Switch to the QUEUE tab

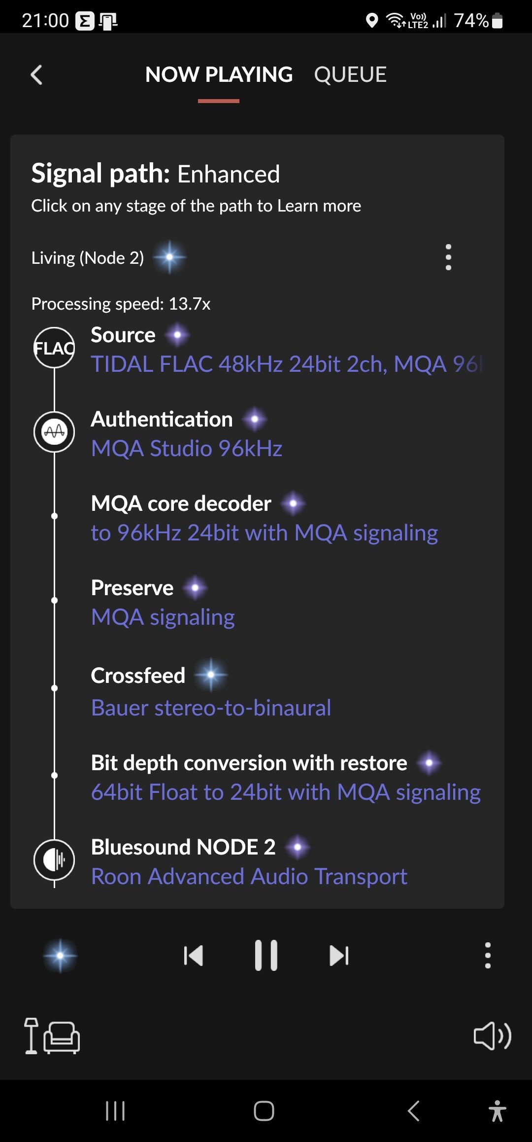(x=350, y=75)
